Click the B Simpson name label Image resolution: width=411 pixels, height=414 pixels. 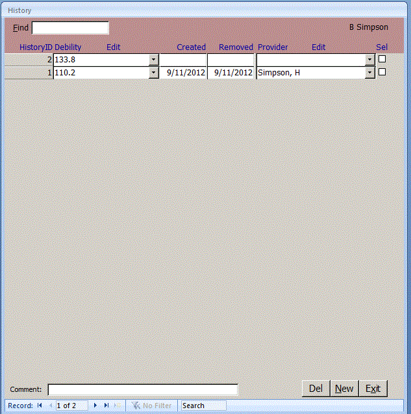[369, 27]
